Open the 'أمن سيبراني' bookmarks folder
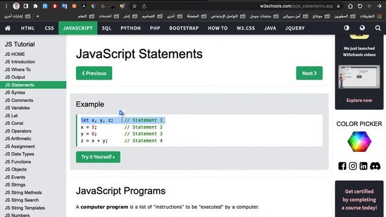This screenshot has width=386, height=217. point(296,16)
